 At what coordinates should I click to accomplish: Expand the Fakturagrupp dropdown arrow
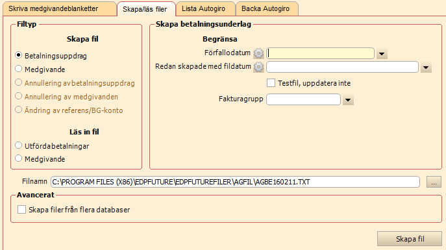(348, 100)
